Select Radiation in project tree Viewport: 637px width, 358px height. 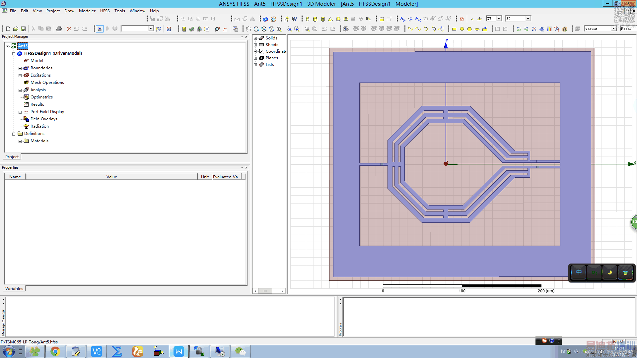[39, 126]
